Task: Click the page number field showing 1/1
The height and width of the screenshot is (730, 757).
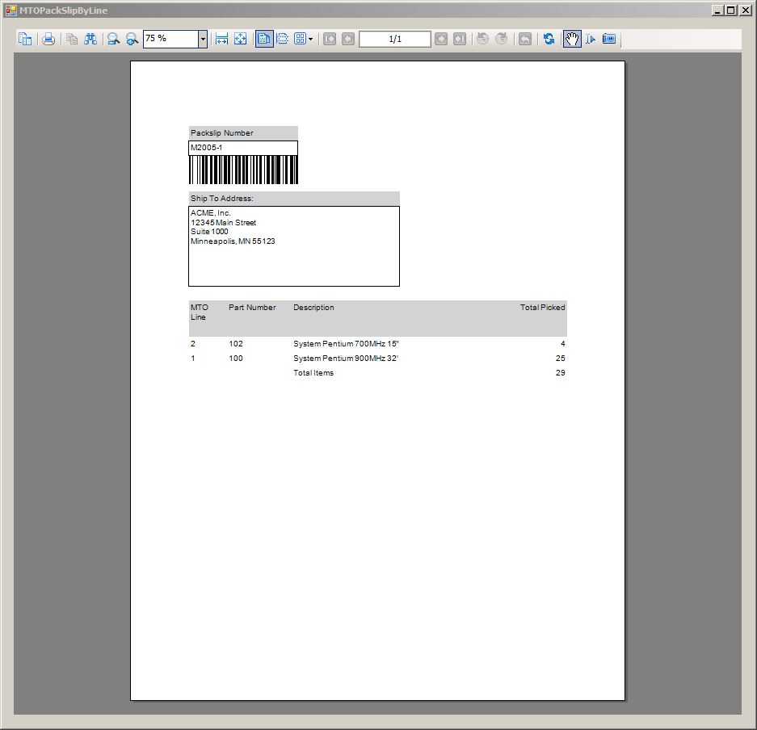Action: [x=394, y=39]
